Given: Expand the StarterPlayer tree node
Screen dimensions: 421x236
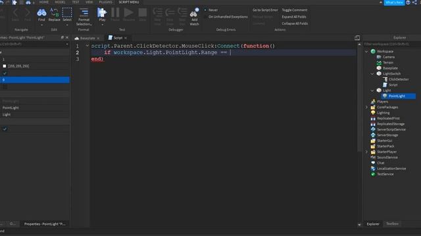Looking at the screenshot, I should (x=366, y=152).
